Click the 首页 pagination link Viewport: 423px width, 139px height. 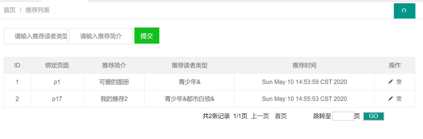tap(281, 116)
